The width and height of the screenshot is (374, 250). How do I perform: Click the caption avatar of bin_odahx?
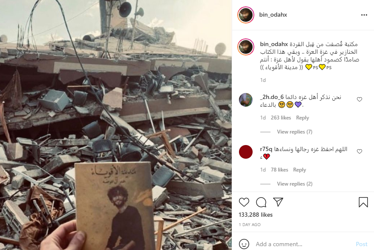[x=246, y=47]
